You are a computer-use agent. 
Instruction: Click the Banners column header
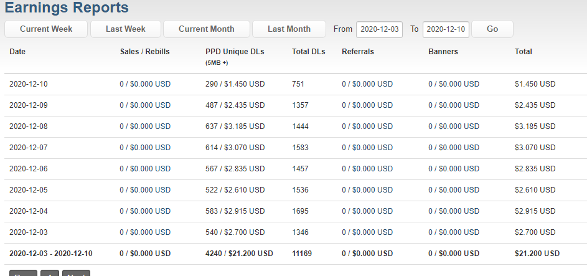443,52
